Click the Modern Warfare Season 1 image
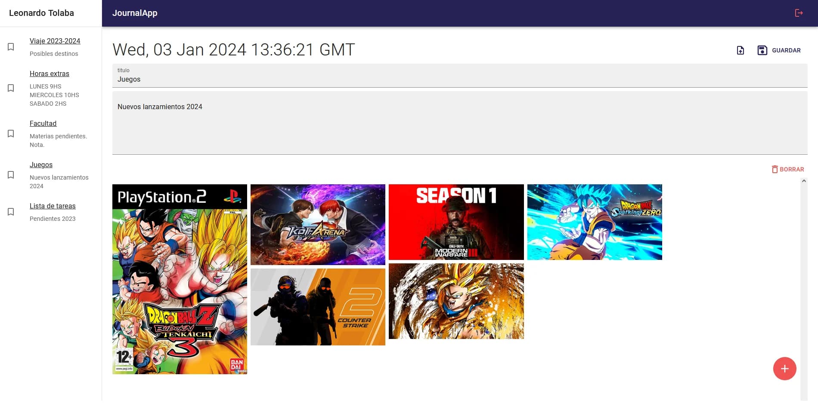The width and height of the screenshot is (818, 403). (456, 222)
